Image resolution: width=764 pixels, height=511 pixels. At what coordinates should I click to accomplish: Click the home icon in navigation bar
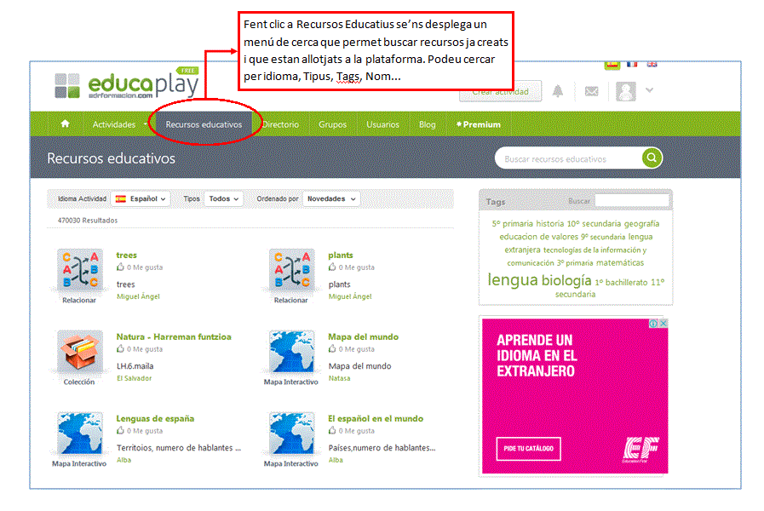pos(65,124)
